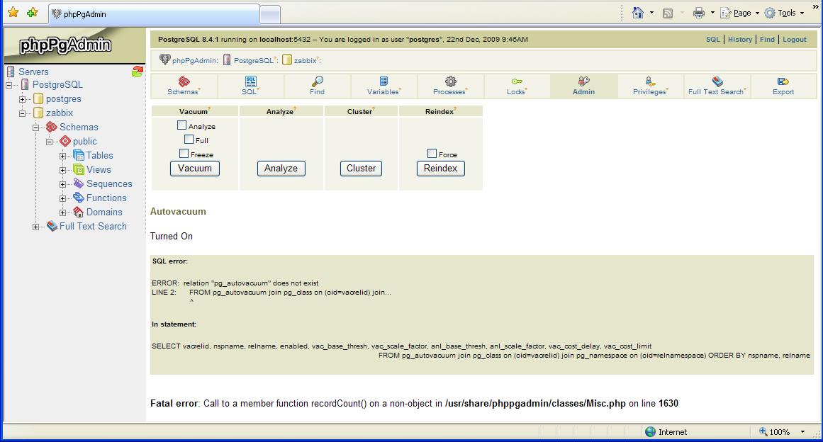Click the Find magnifier icon
The width and height of the screenshot is (823, 442).
click(317, 81)
